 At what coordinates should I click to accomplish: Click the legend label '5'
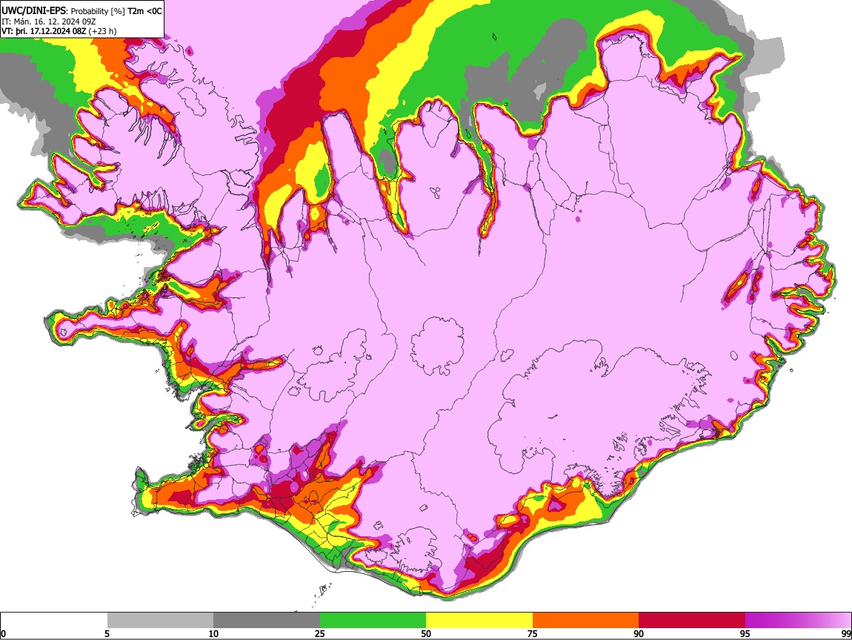[107, 634]
